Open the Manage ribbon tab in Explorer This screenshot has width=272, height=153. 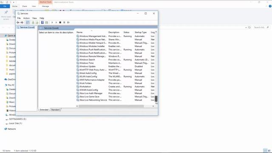pos(45,6)
